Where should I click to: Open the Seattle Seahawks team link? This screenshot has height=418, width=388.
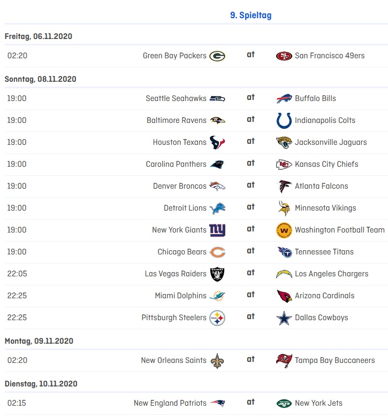[x=176, y=98]
